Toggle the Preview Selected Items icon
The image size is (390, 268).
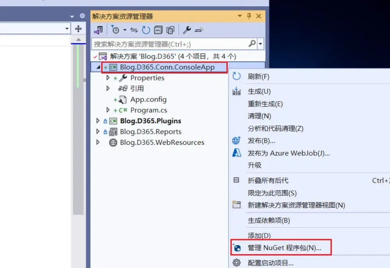coord(199,30)
